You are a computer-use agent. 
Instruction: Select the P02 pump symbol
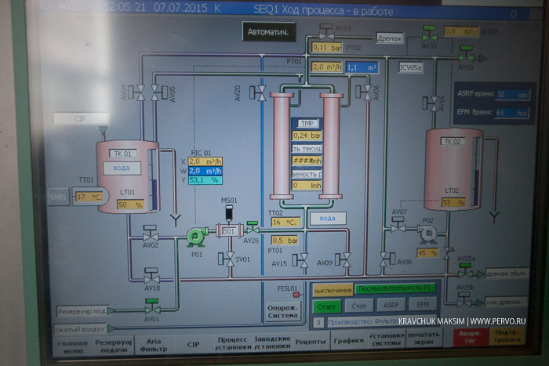coord(427,233)
